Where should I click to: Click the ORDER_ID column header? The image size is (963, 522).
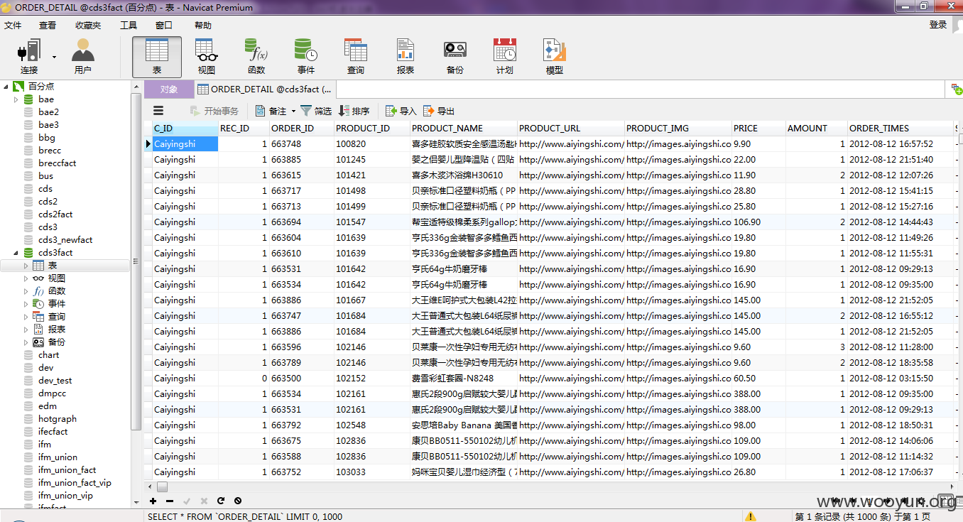coord(302,129)
